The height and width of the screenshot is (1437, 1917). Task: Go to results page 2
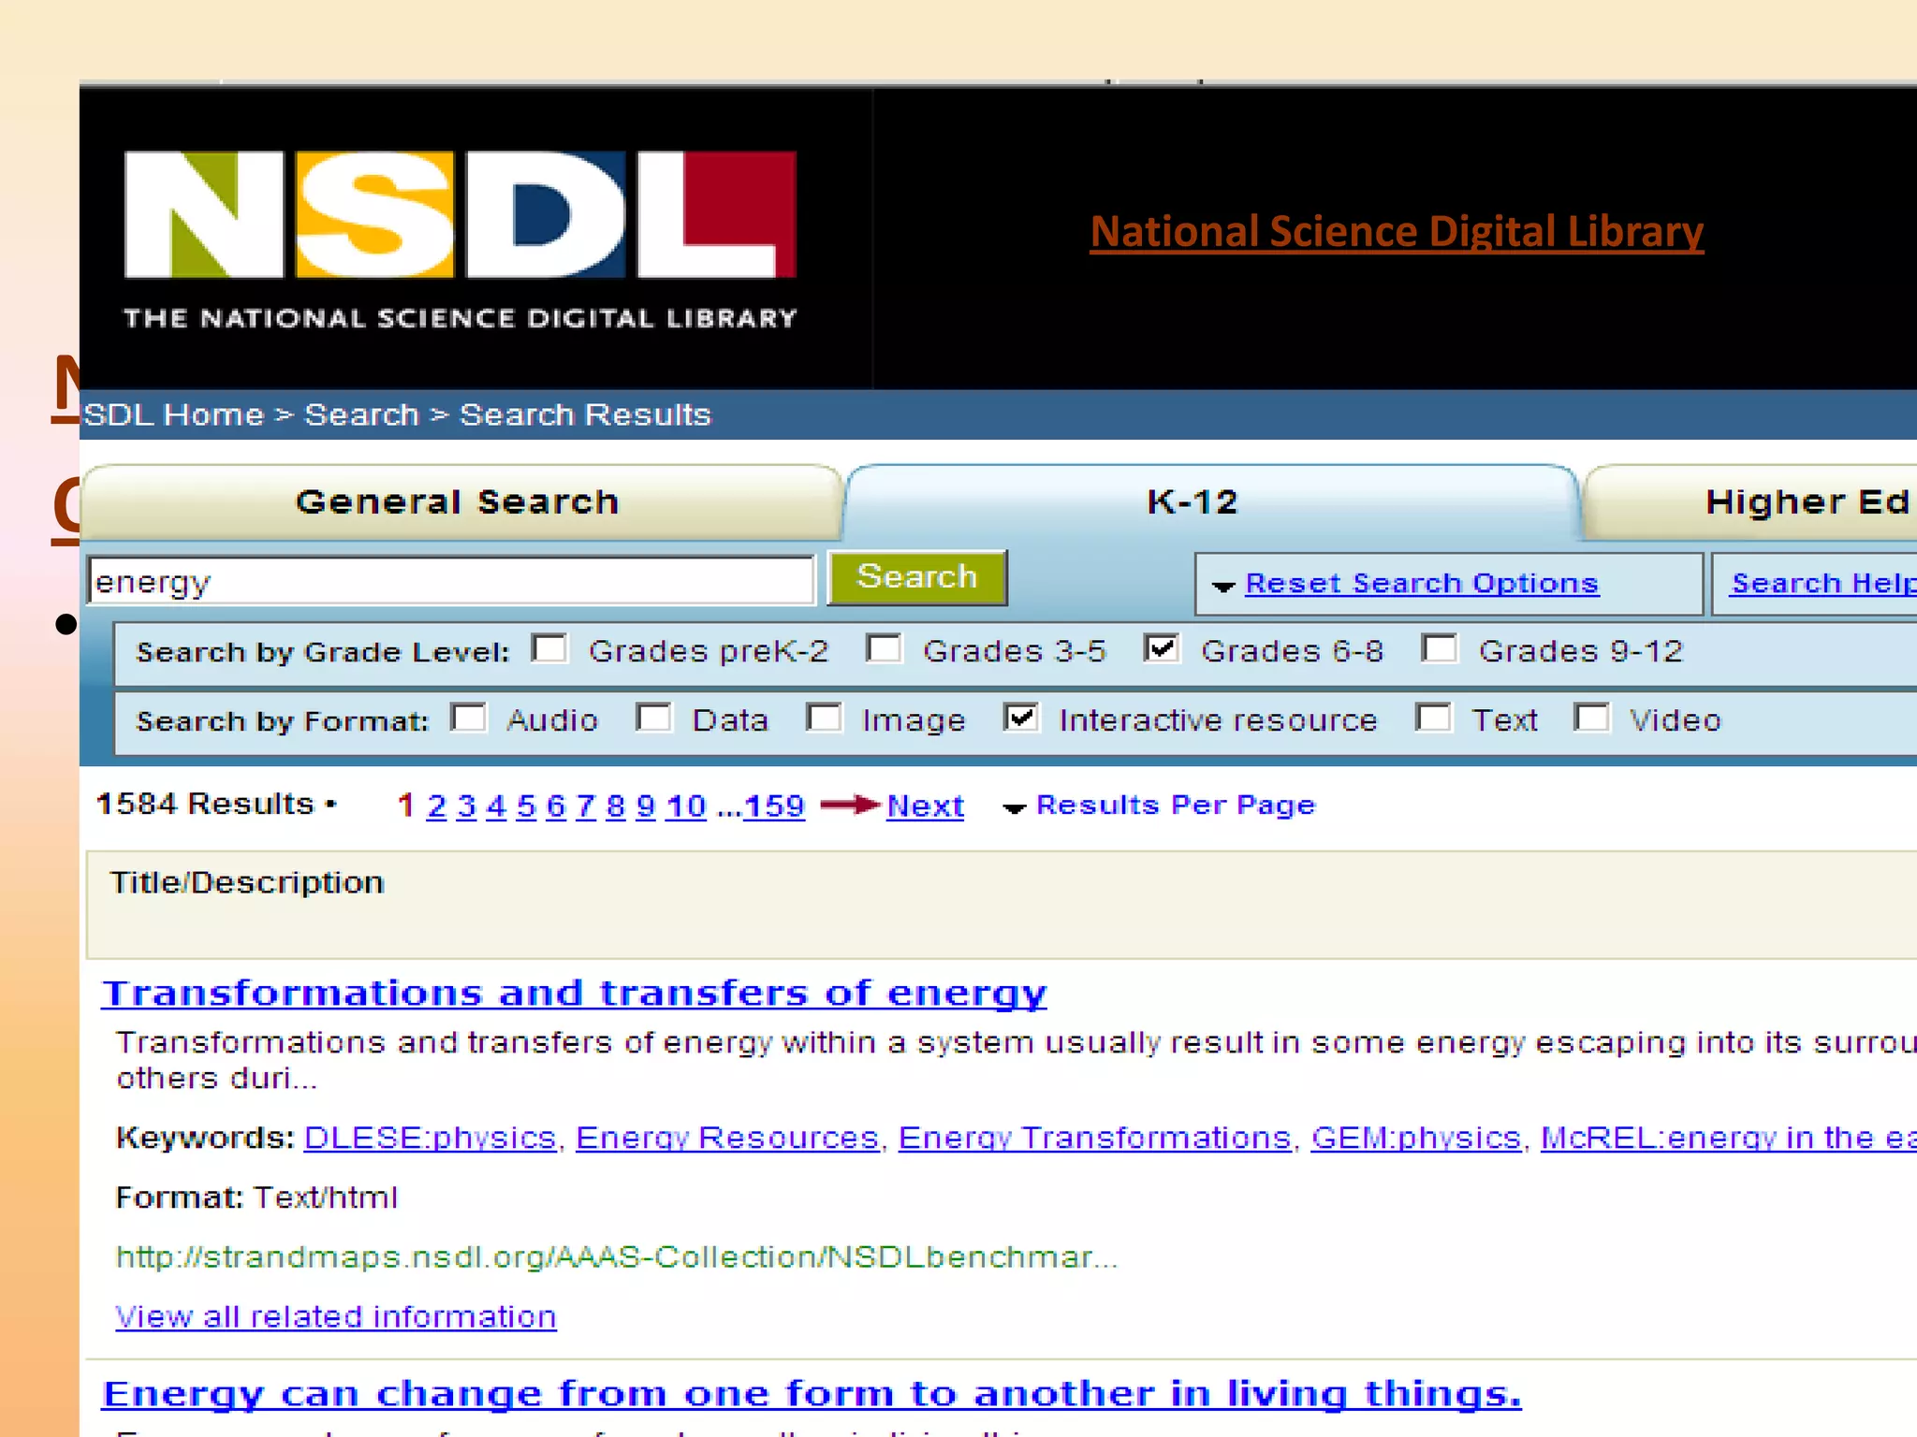(x=436, y=806)
